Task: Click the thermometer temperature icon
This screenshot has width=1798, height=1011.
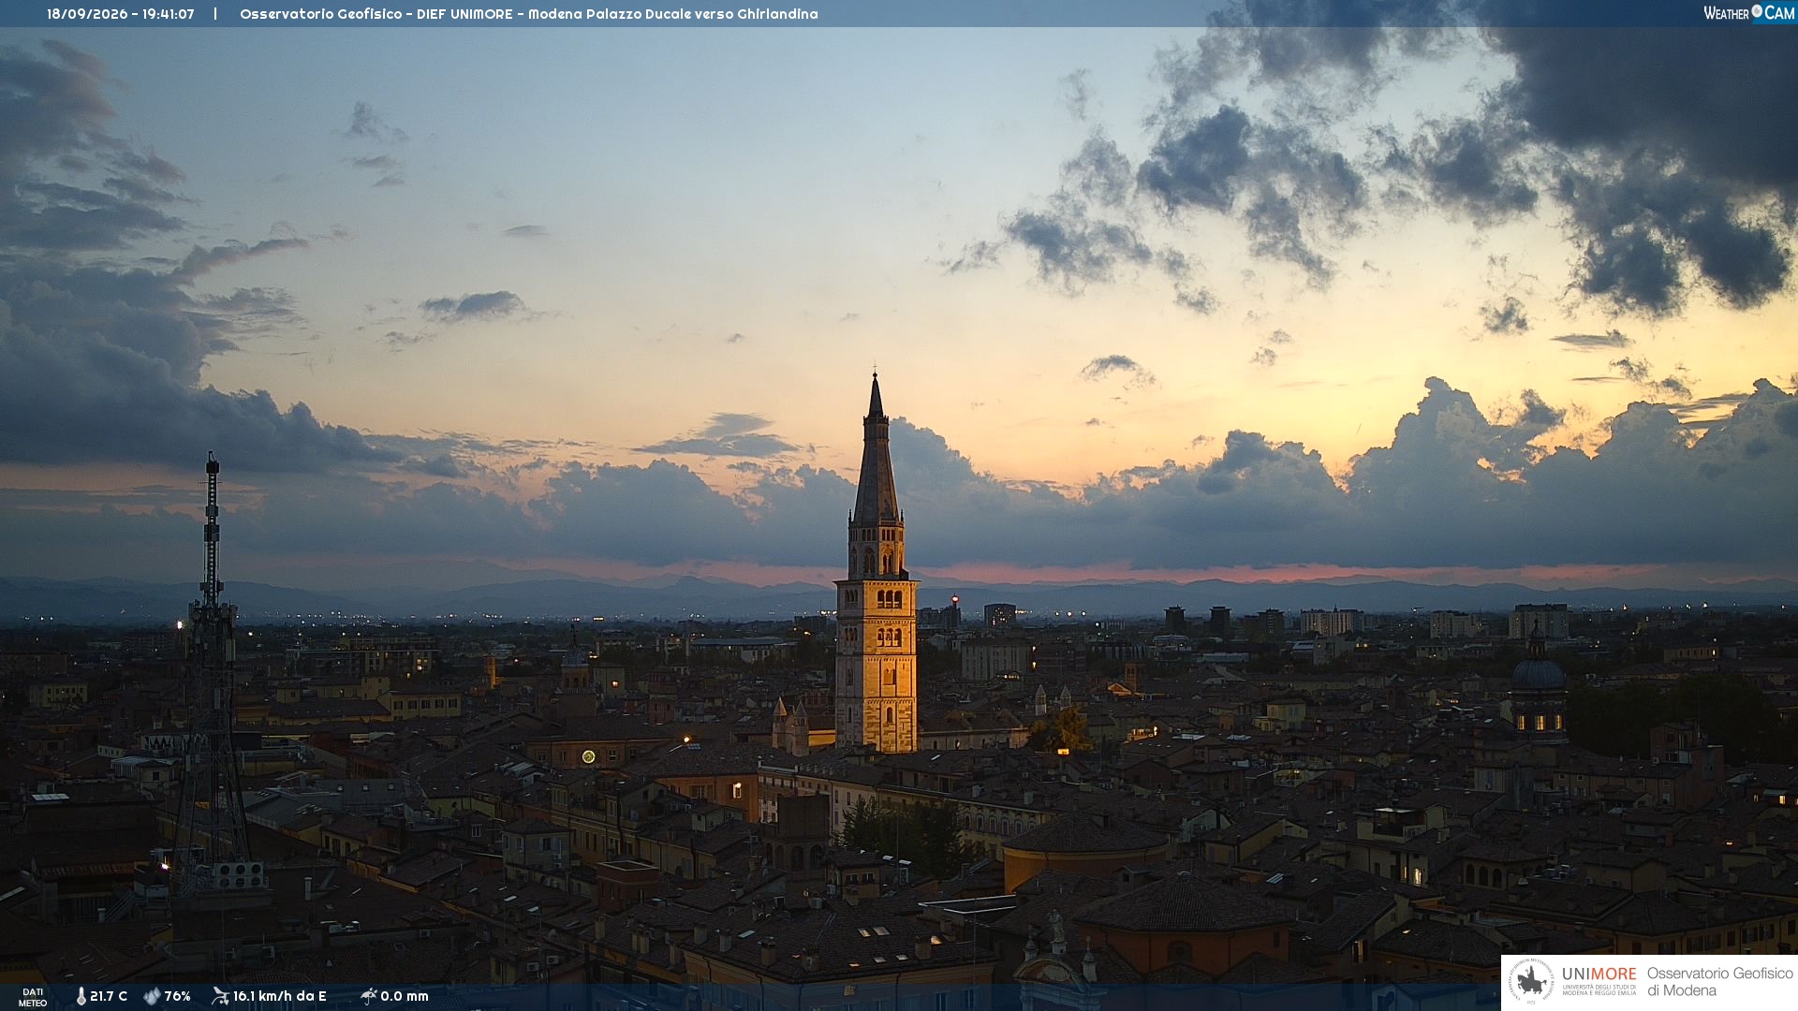Action: pyautogui.click(x=81, y=996)
